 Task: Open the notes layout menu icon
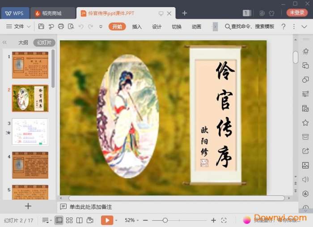click(47, 220)
